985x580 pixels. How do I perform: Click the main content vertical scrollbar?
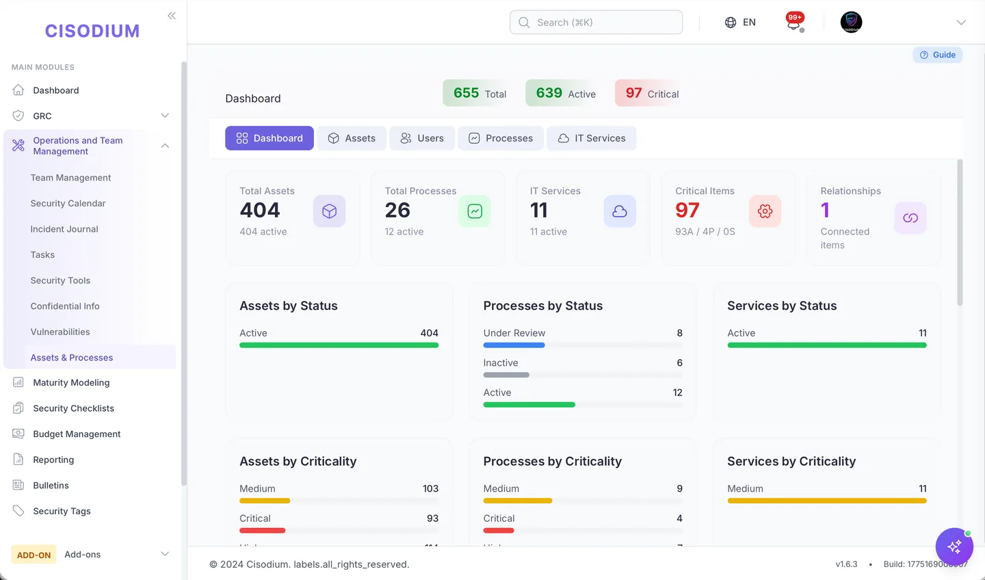(960, 233)
